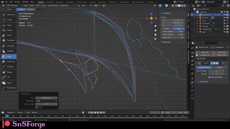Enable the Cyclic checkbox in Draw Curve
230x129 pixels.
[36, 107]
